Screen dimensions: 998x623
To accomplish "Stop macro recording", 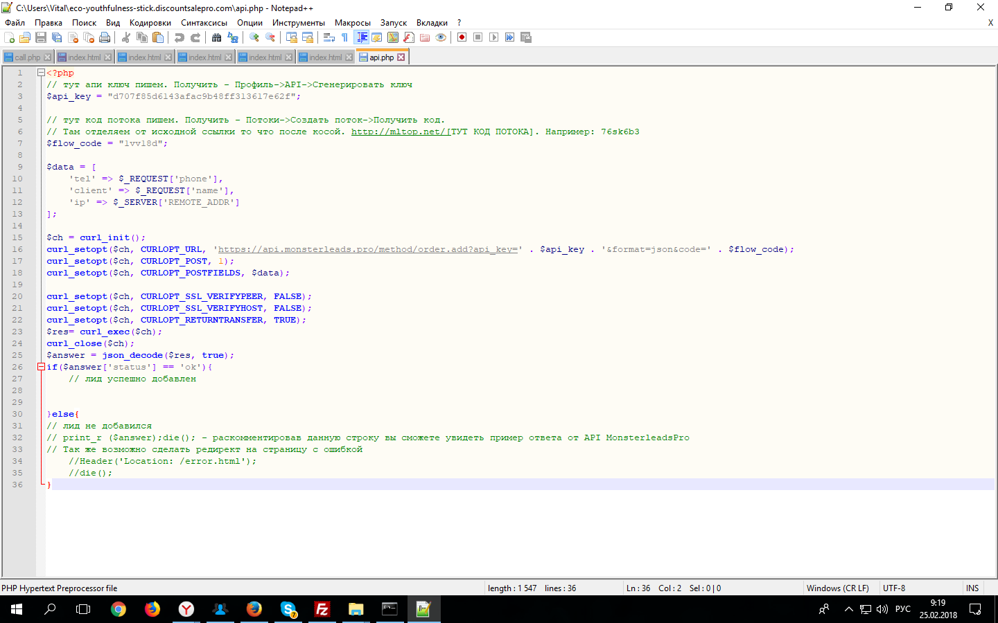I will (478, 37).
